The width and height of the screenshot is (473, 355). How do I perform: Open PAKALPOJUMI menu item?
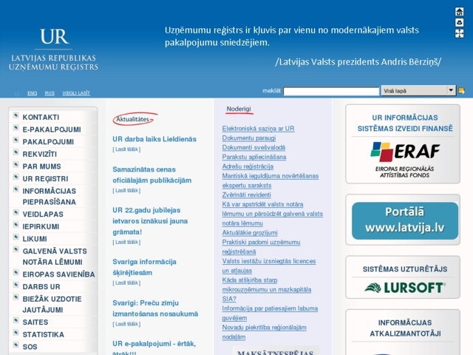coord(48,142)
